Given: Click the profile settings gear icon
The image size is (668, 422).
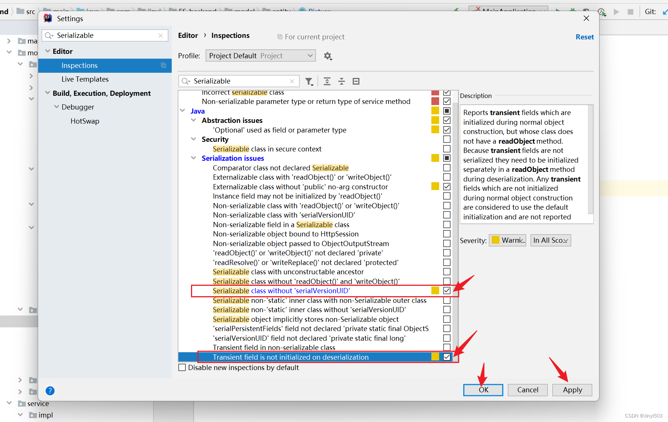Looking at the screenshot, I should tap(328, 56).
